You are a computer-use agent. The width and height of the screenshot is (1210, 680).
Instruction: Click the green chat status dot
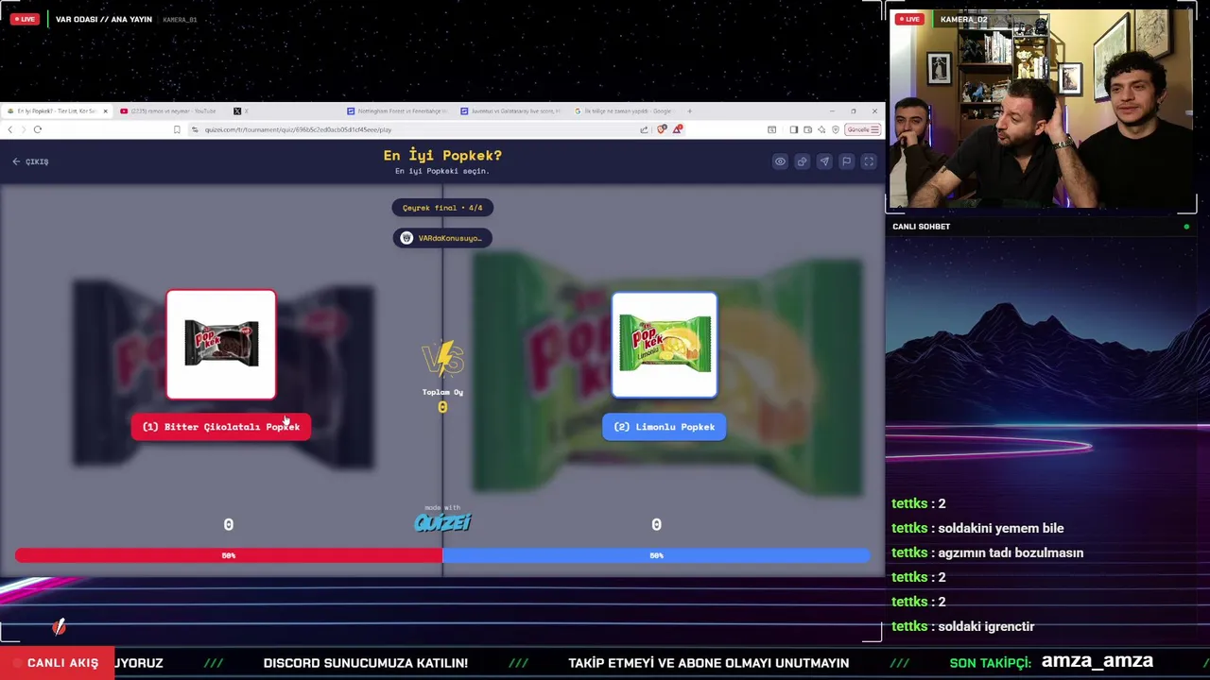click(x=1186, y=227)
